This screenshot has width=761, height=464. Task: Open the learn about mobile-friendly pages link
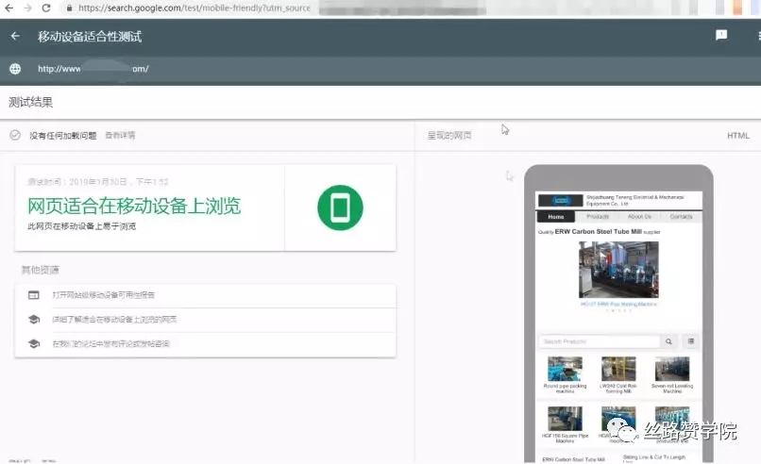click(115, 320)
